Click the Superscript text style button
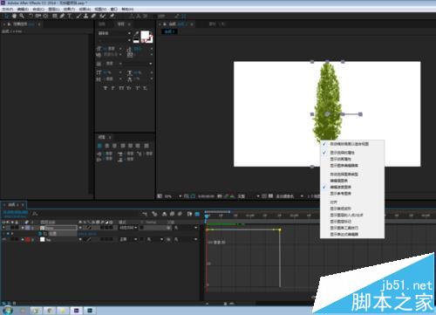 [x=137, y=88]
